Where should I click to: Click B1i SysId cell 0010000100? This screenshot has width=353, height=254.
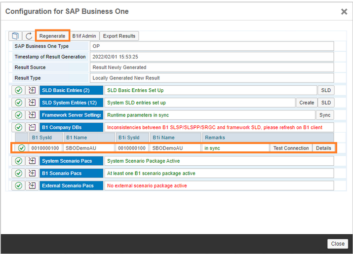click(132, 148)
